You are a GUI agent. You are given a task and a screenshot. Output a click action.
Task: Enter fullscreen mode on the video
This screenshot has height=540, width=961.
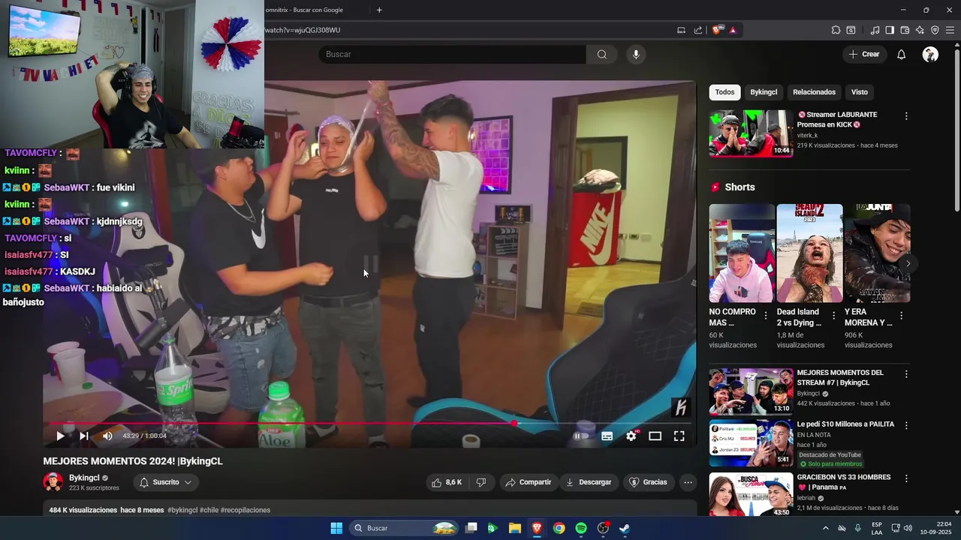[x=679, y=436]
